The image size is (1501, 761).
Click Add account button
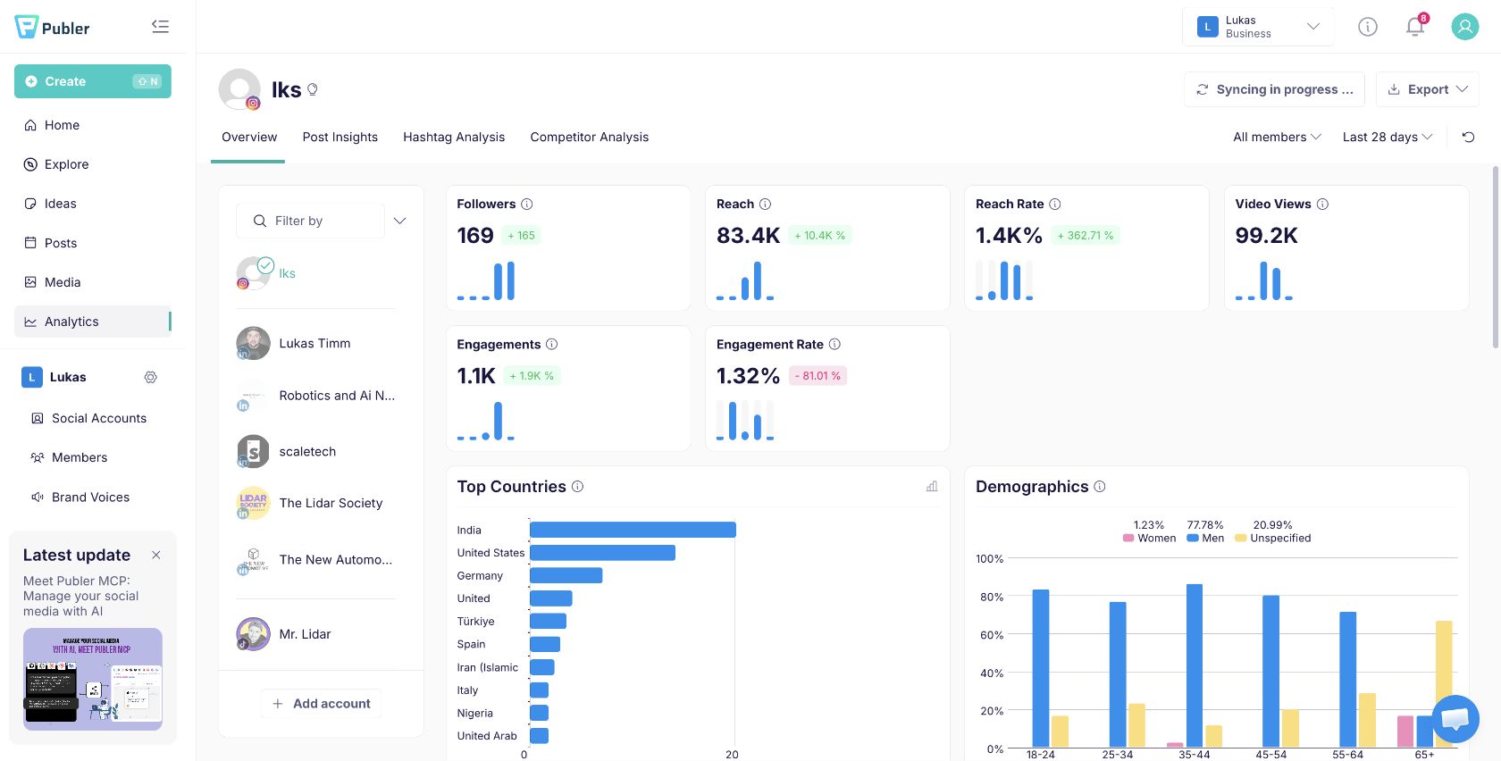point(322,704)
